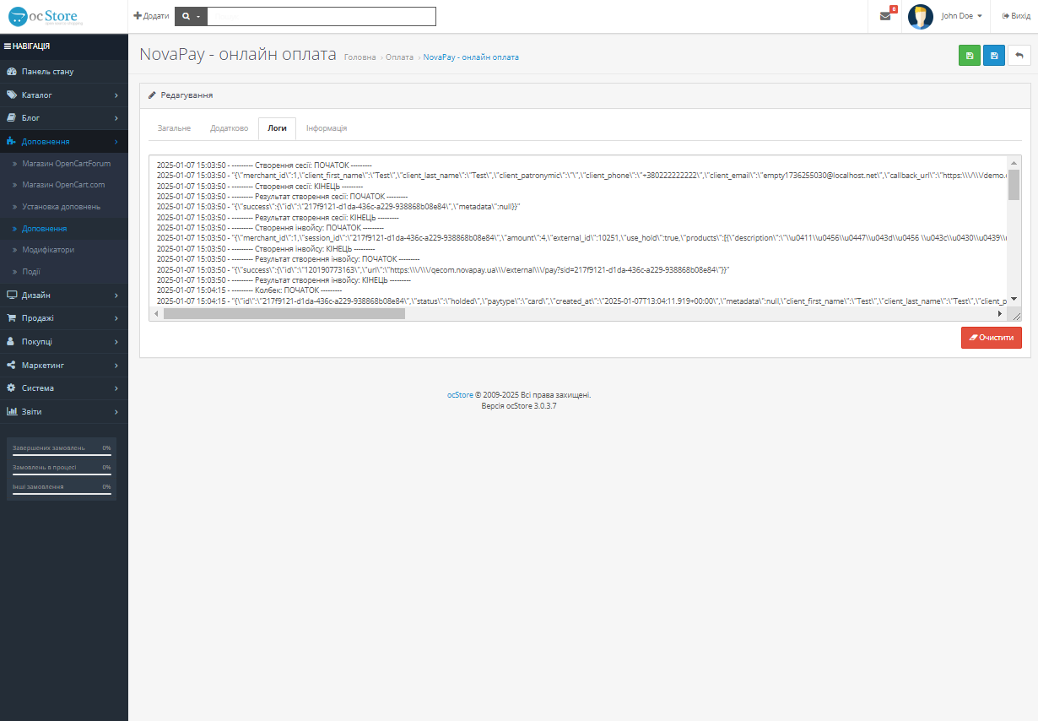Open Магазин OpenCartForum submenu item
The height and width of the screenshot is (721, 1038).
tap(64, 163)
